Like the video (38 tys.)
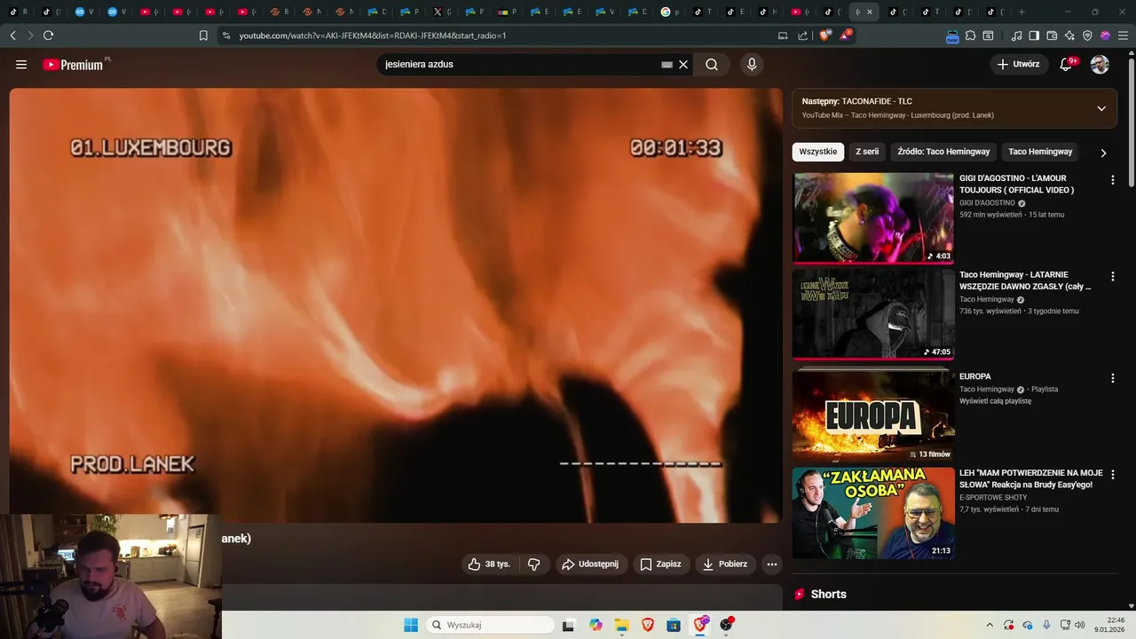The image size is (1136, 639). (x=489, y=564)
